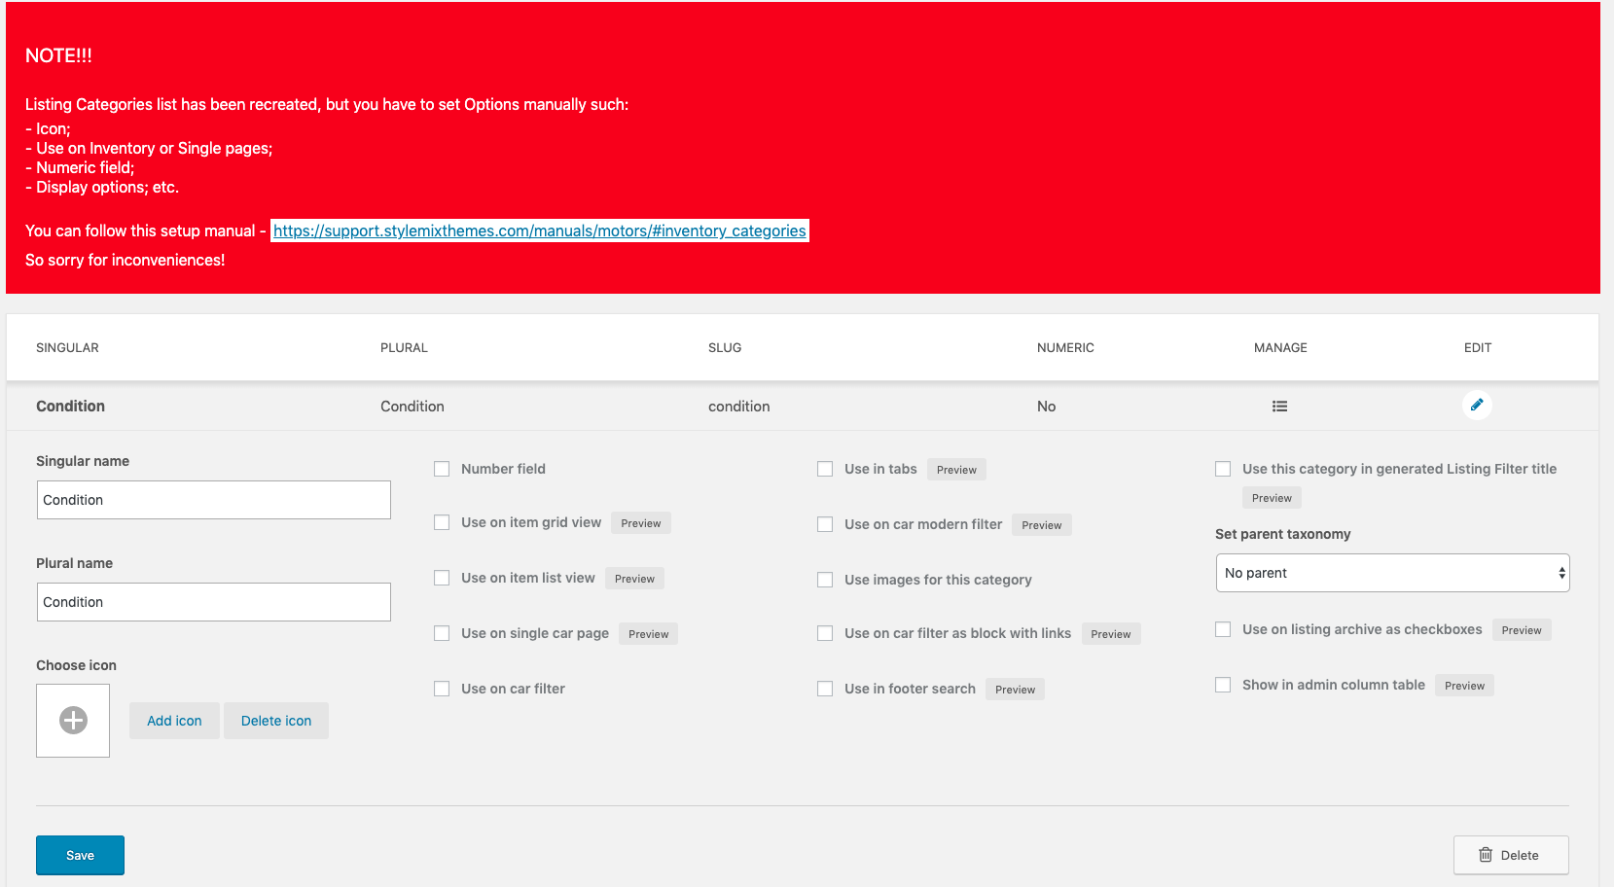Image resolution: width=1614 pixels, height=887 pixels.
Task: Open the inventory categories manual link
Action: pos(539,231)
